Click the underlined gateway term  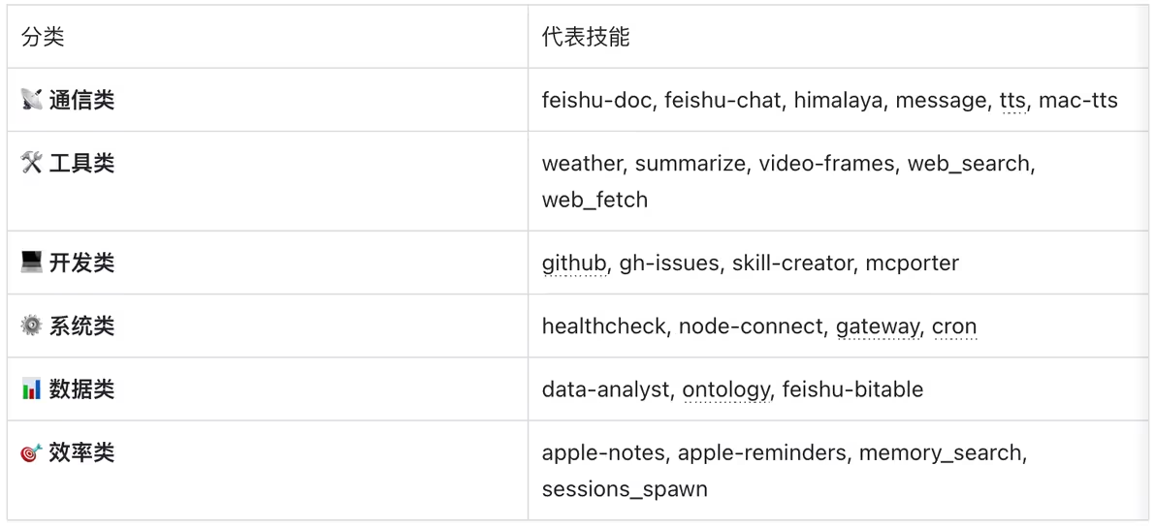(877, 326)
